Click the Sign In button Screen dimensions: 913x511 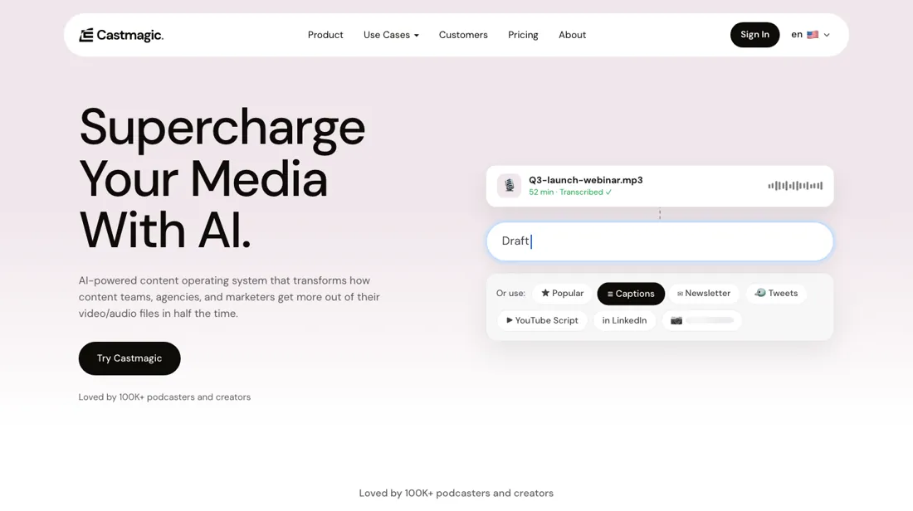click(754, 35)
